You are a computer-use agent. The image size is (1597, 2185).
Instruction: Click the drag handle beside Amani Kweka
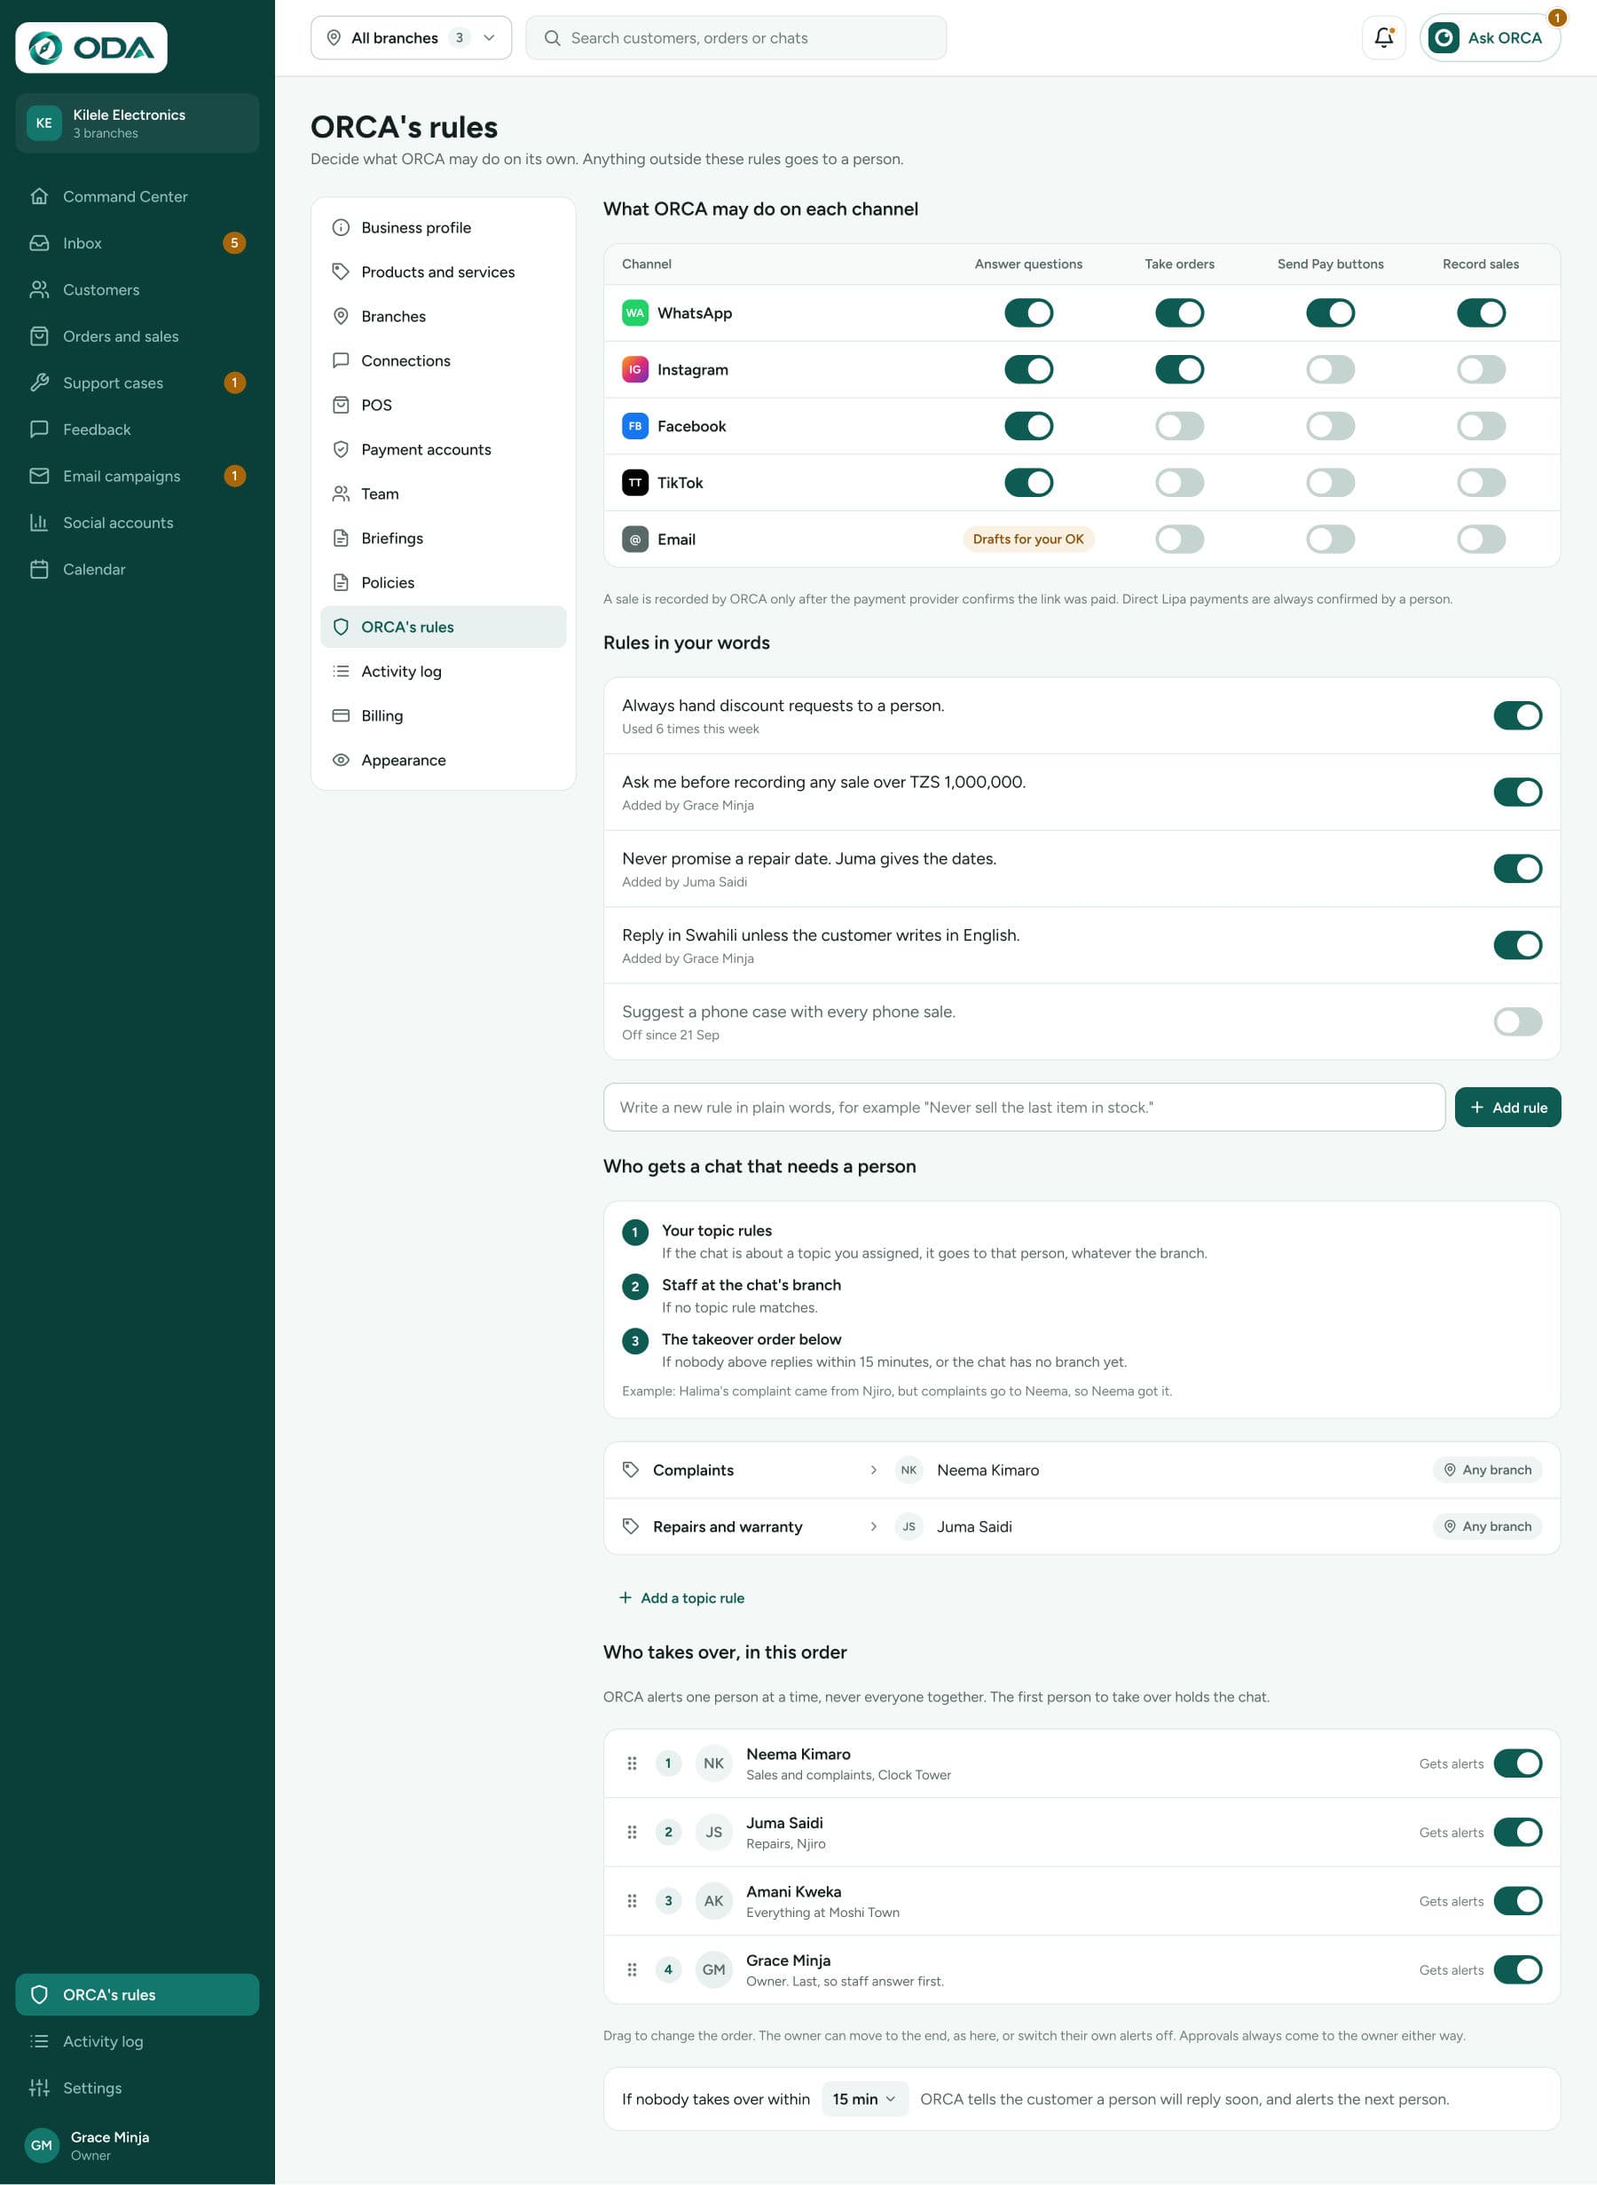pos(633,1901)
